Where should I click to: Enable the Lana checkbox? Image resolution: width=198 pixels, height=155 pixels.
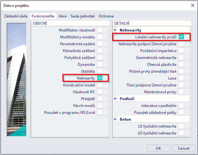181,78
